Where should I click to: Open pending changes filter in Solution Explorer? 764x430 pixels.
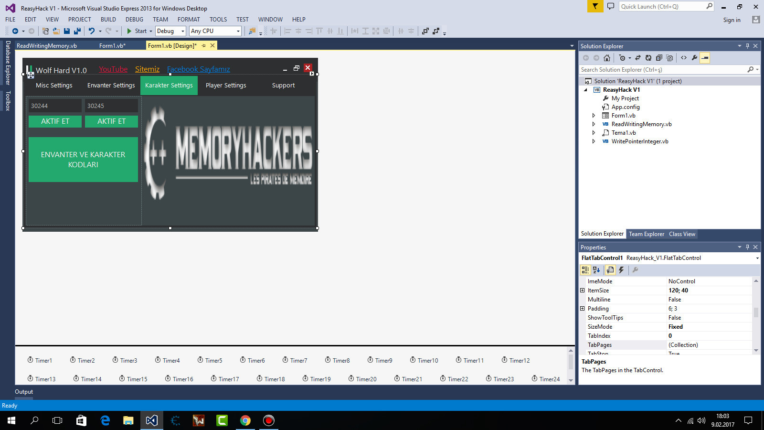coord(622,58)
